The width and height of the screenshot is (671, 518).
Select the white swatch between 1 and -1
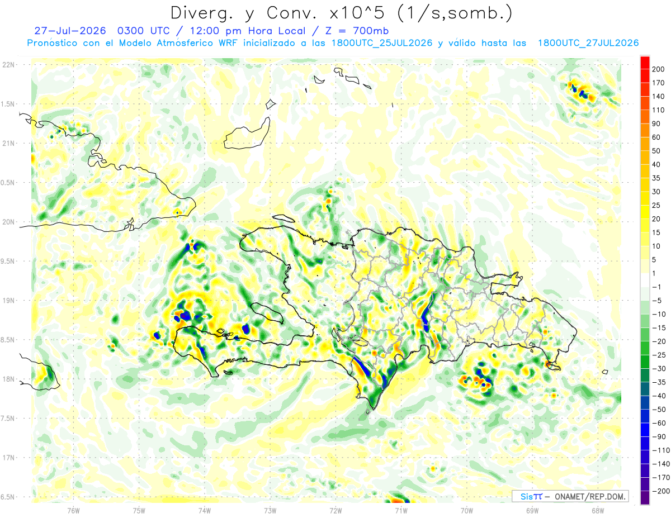coord(645,280)
